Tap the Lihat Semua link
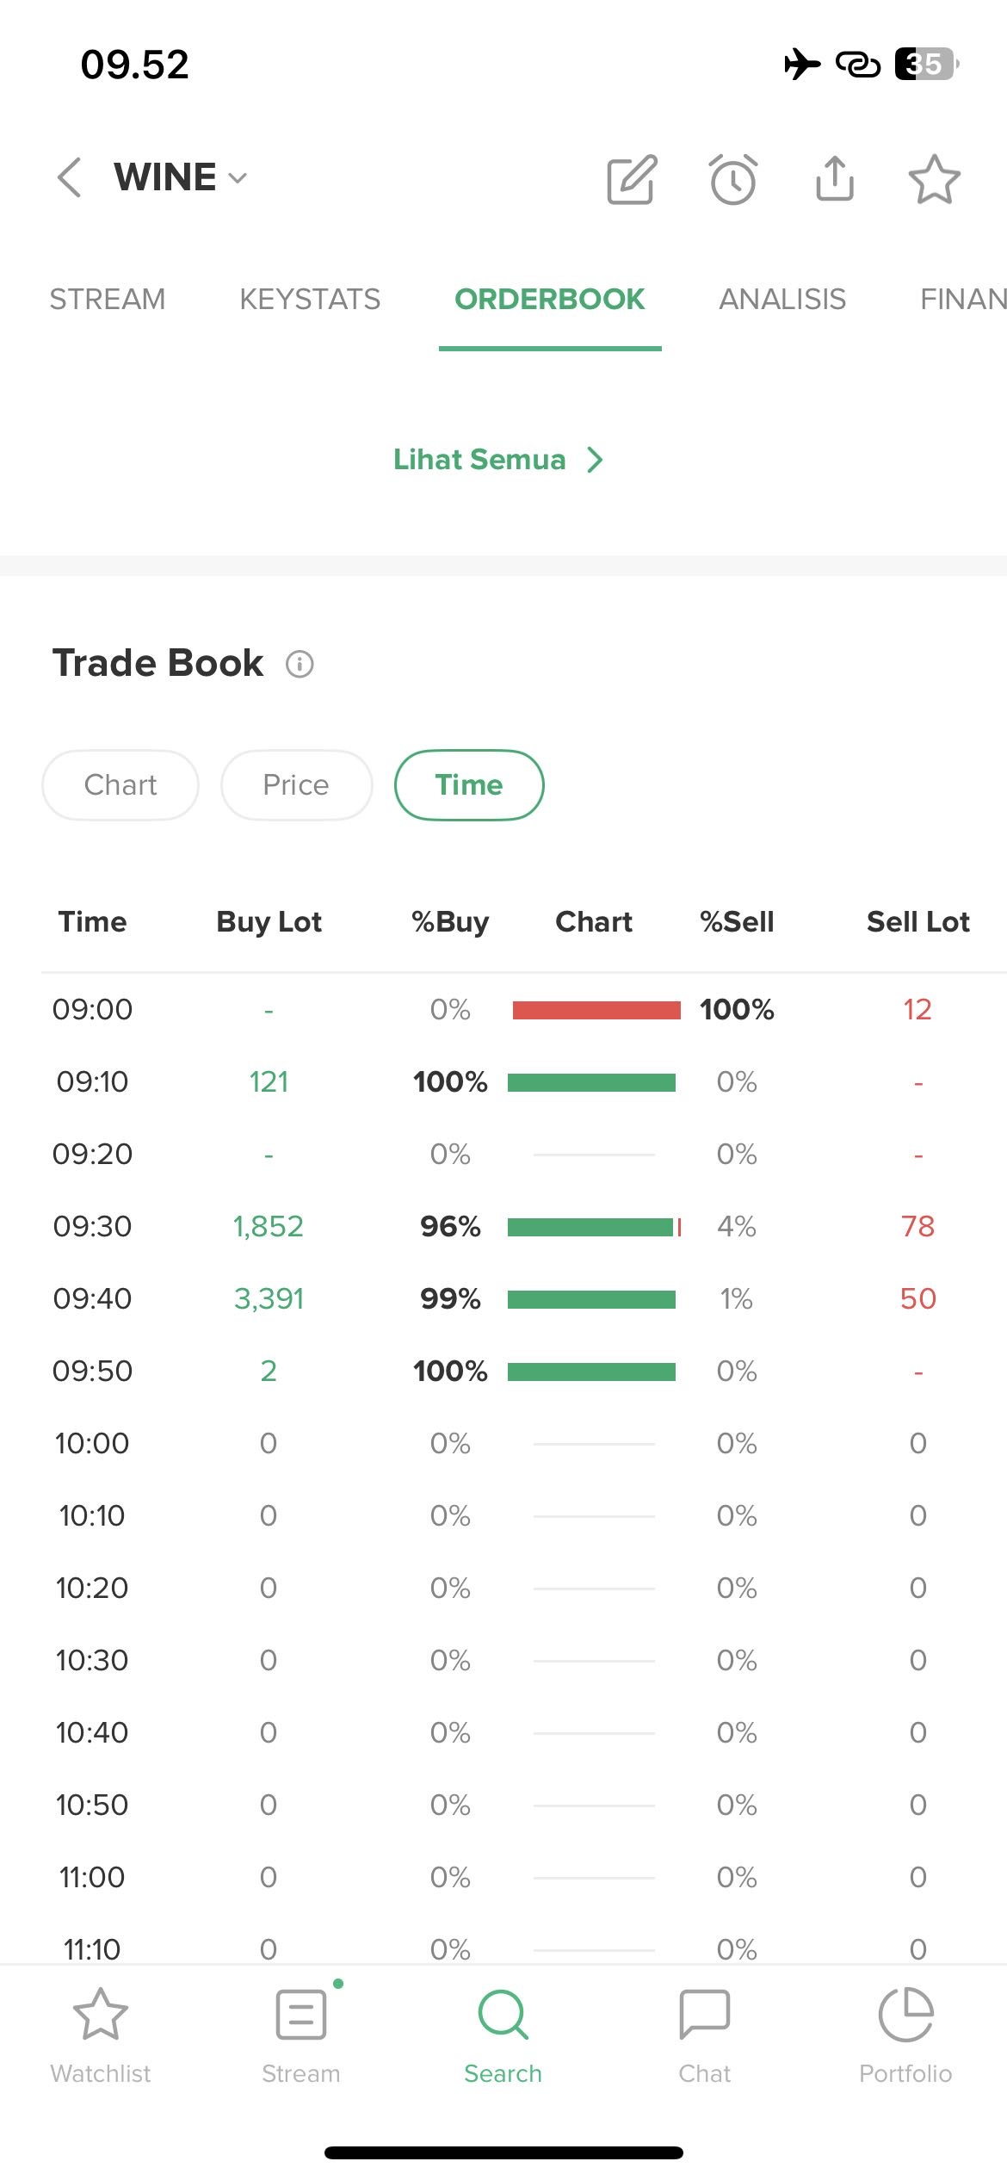This screenshot has height=2180, width=1007. pos(479,460)
